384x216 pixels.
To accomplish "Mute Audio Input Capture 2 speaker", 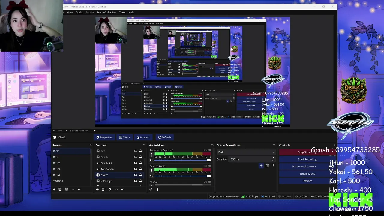I will coord(151,160).
